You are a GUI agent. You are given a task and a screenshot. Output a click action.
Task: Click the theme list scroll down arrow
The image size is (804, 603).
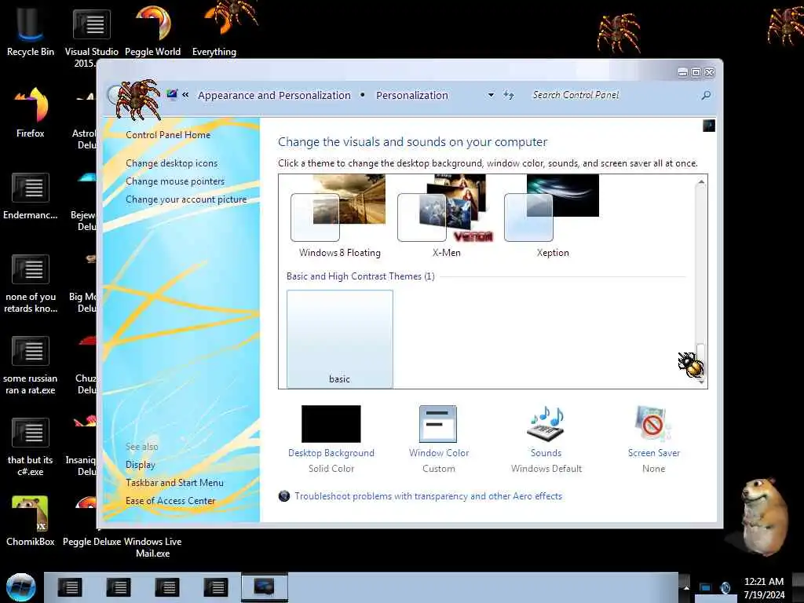pyautogui.click(x=701, y=382)
